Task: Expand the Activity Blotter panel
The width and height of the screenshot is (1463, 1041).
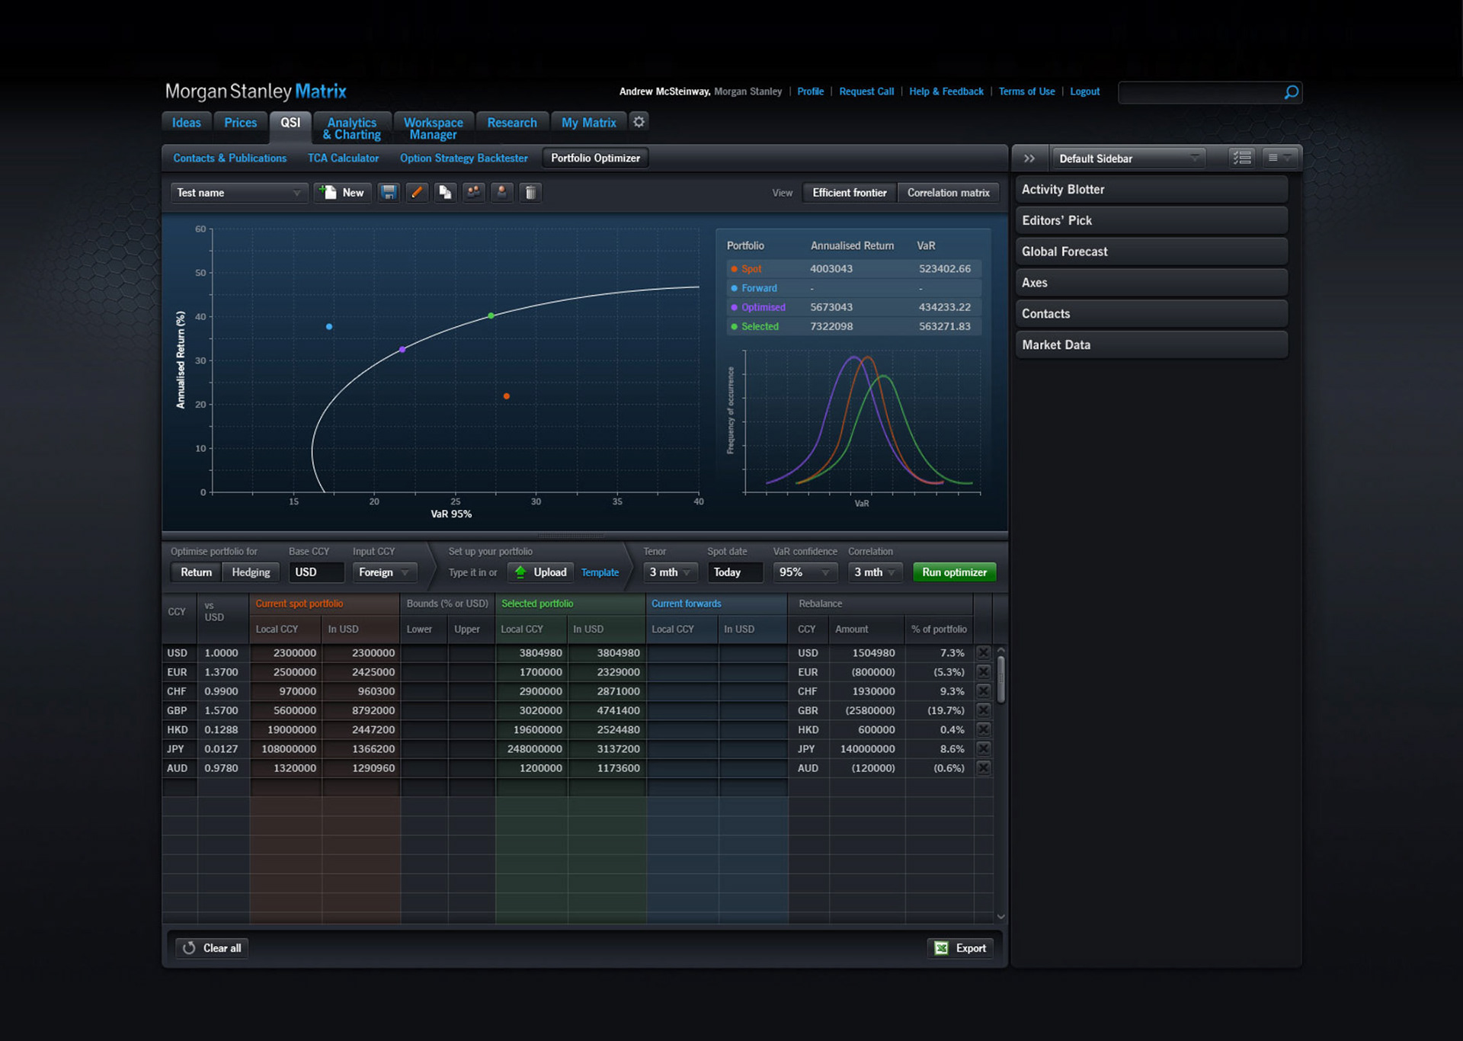Action: 1151,190
